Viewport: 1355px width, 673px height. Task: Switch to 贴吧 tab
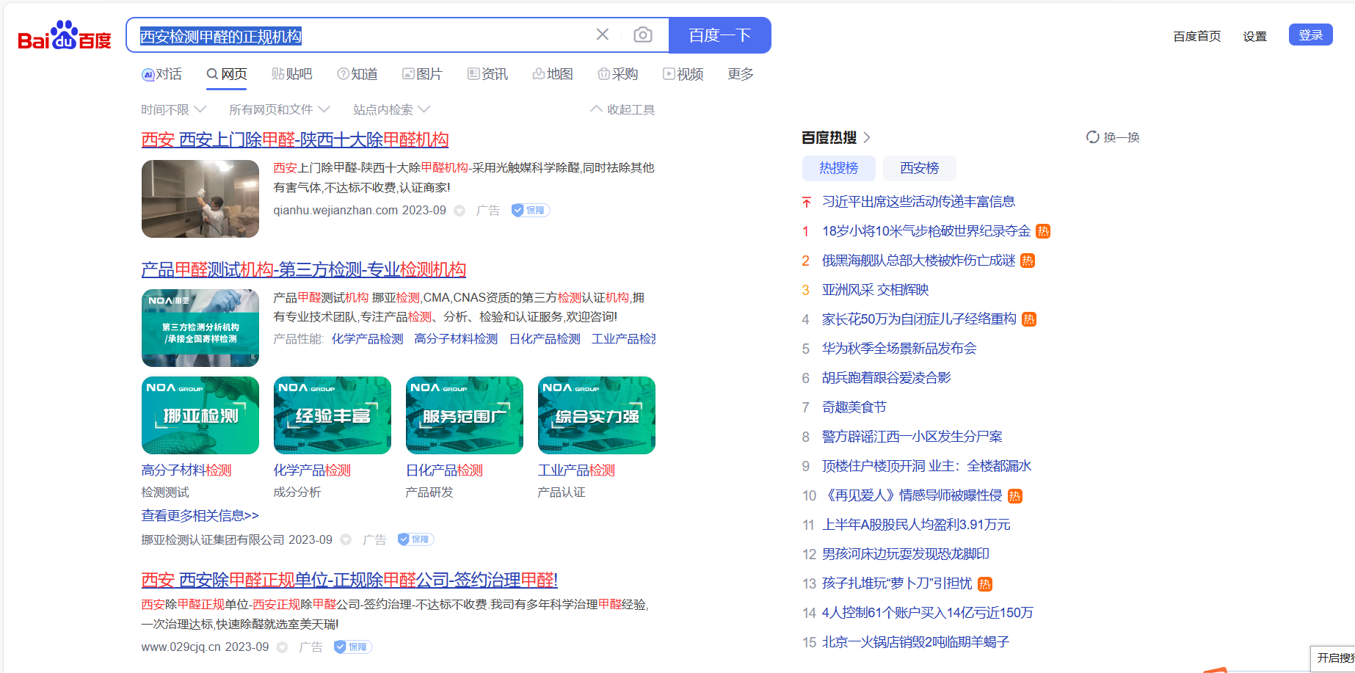(292, 74)
